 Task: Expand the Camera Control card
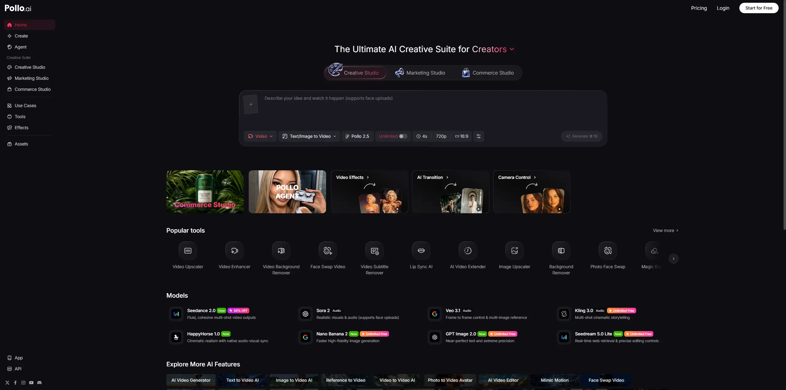(532, 192)
